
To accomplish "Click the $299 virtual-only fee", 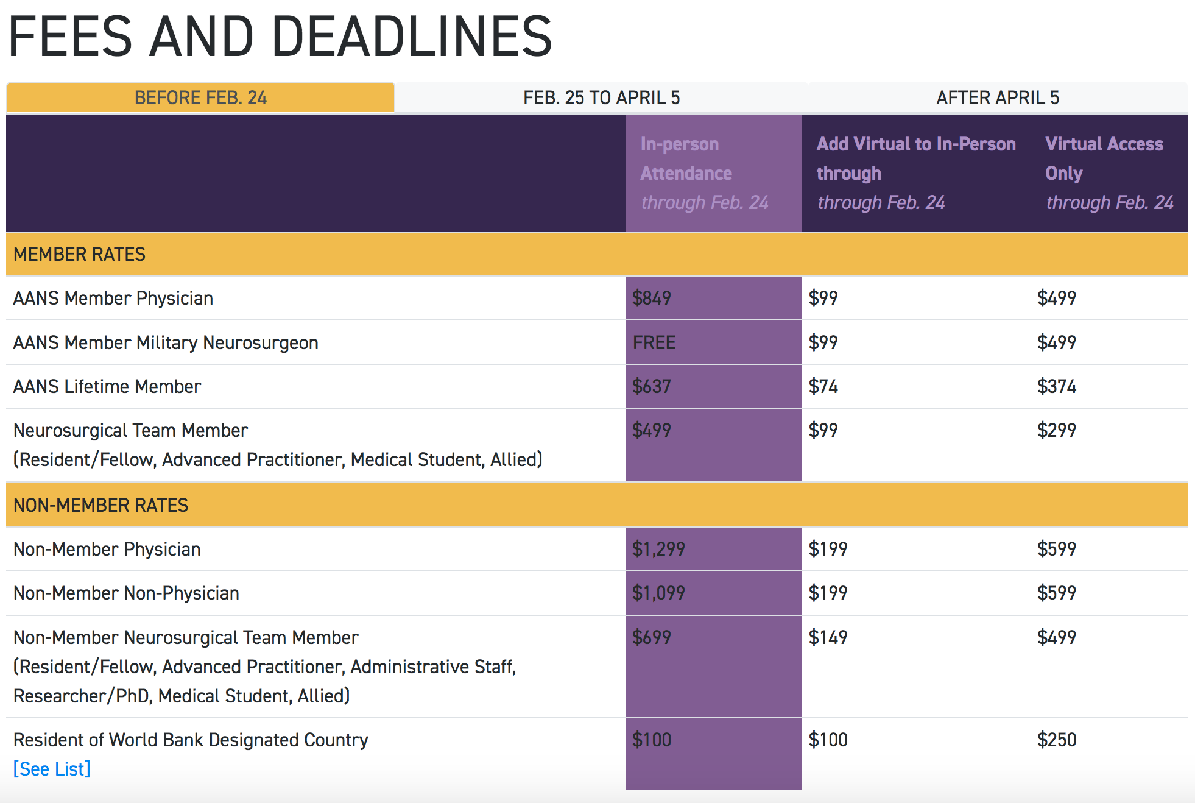I will tap(1057, 431).
